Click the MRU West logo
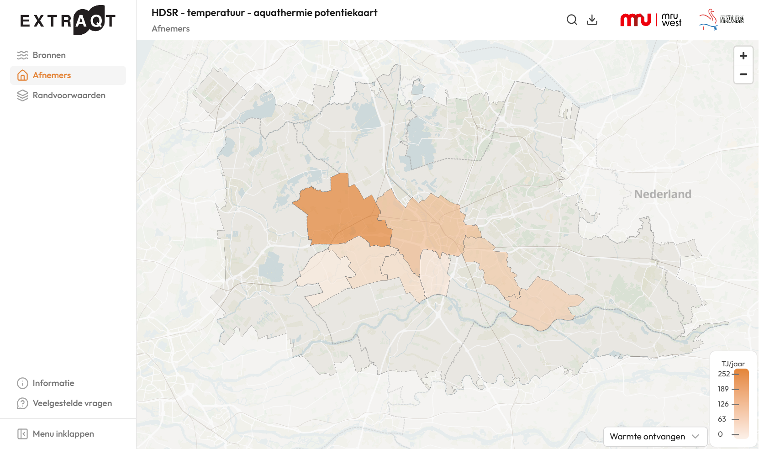 pos(651,20)
